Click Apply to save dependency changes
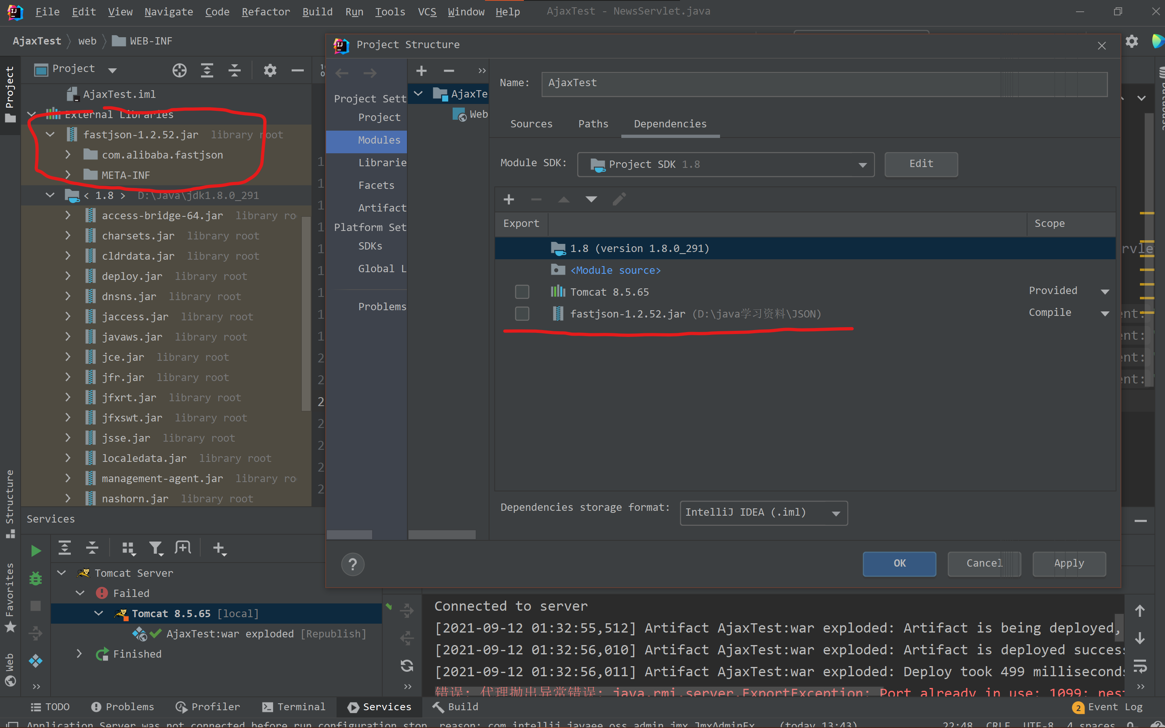The image size is (1165, 728). [x=1070, y=563]
